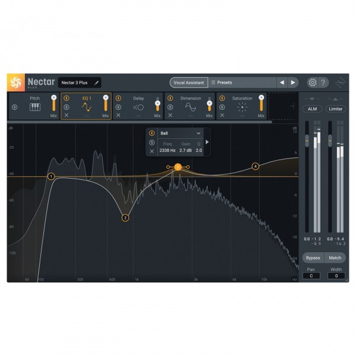Select the Pitch module piano icon

pos(35,107)
